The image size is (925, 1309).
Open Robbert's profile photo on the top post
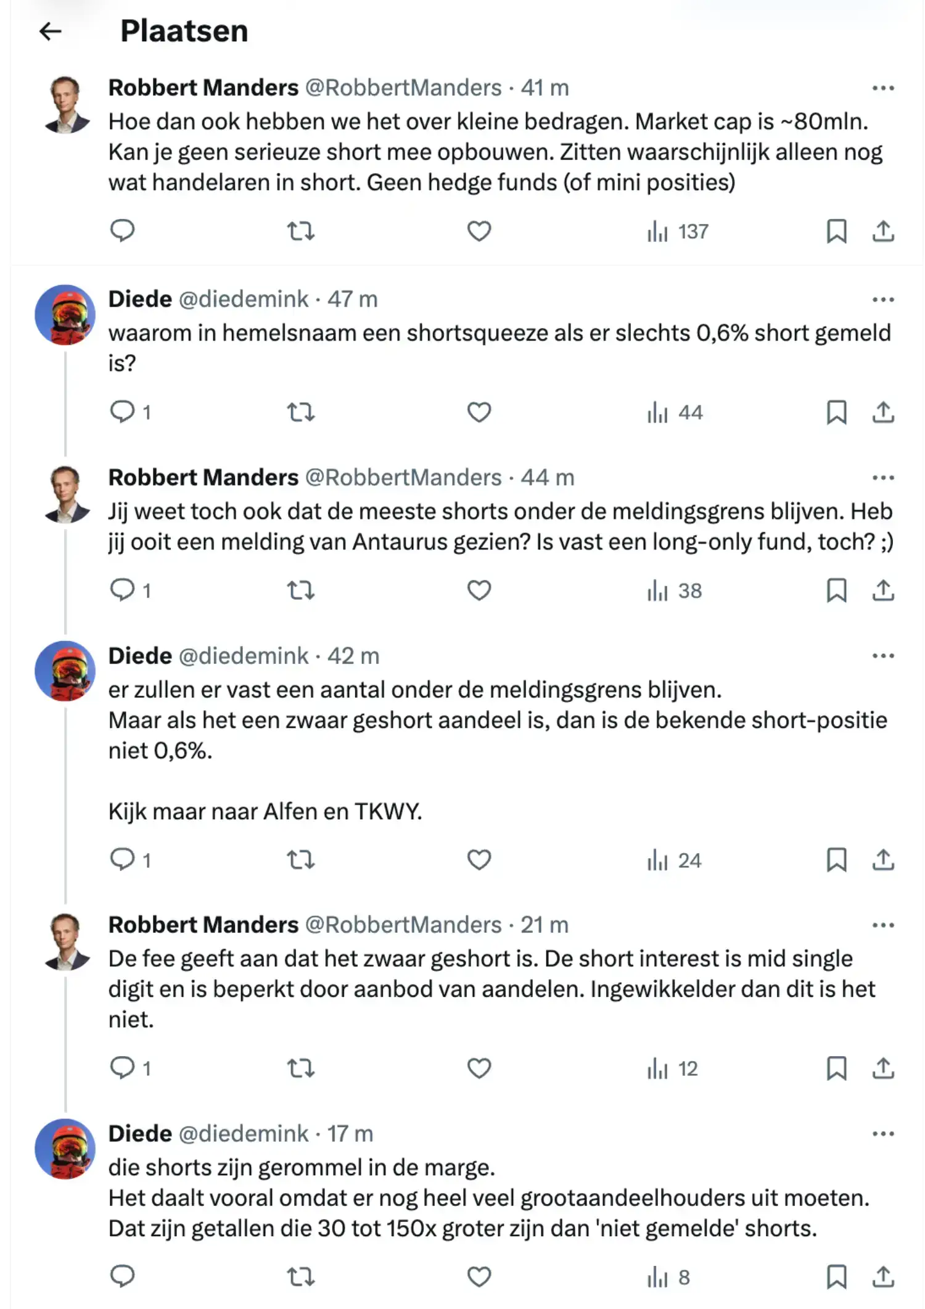66,104
